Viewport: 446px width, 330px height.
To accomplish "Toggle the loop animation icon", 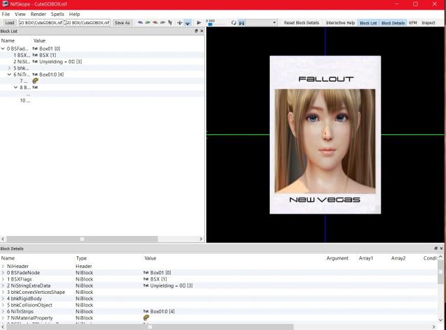I will pos(233,23).
